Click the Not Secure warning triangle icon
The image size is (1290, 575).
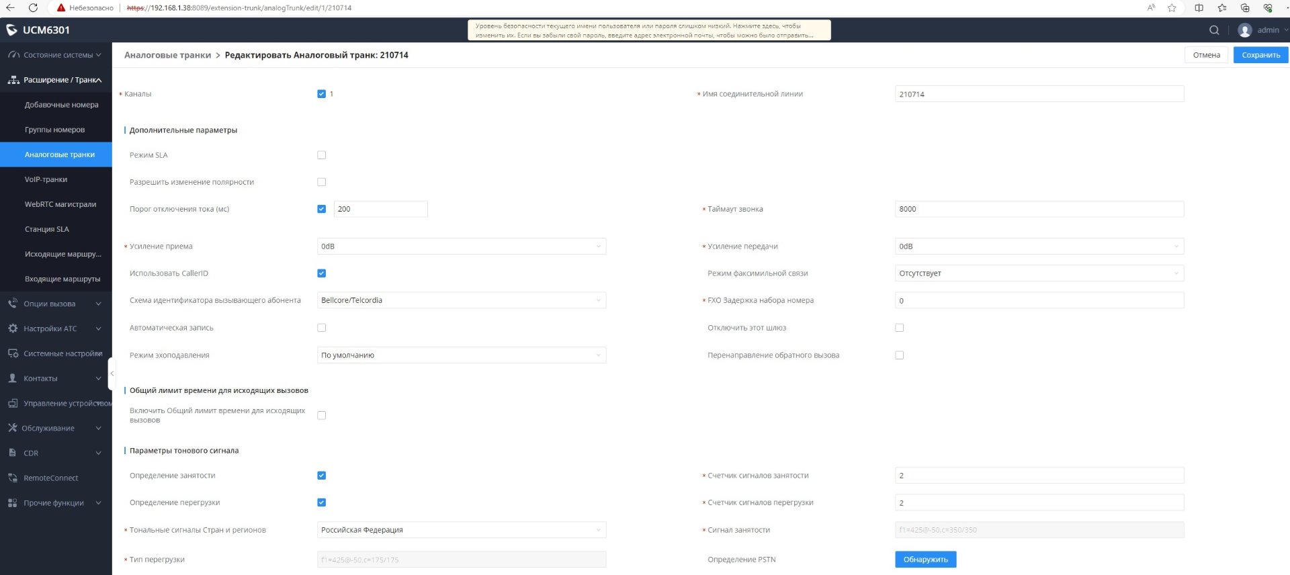[x=61, y=8]
